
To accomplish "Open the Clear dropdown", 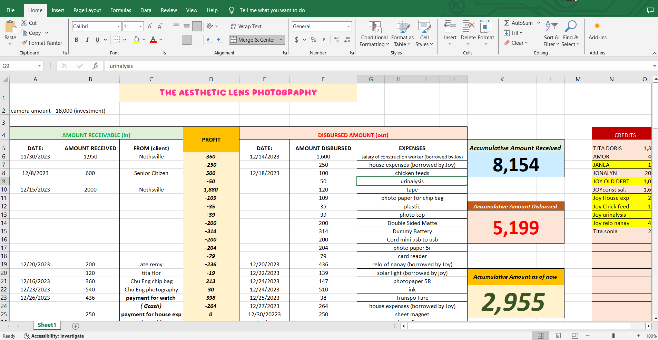I will tap(516, 43).
